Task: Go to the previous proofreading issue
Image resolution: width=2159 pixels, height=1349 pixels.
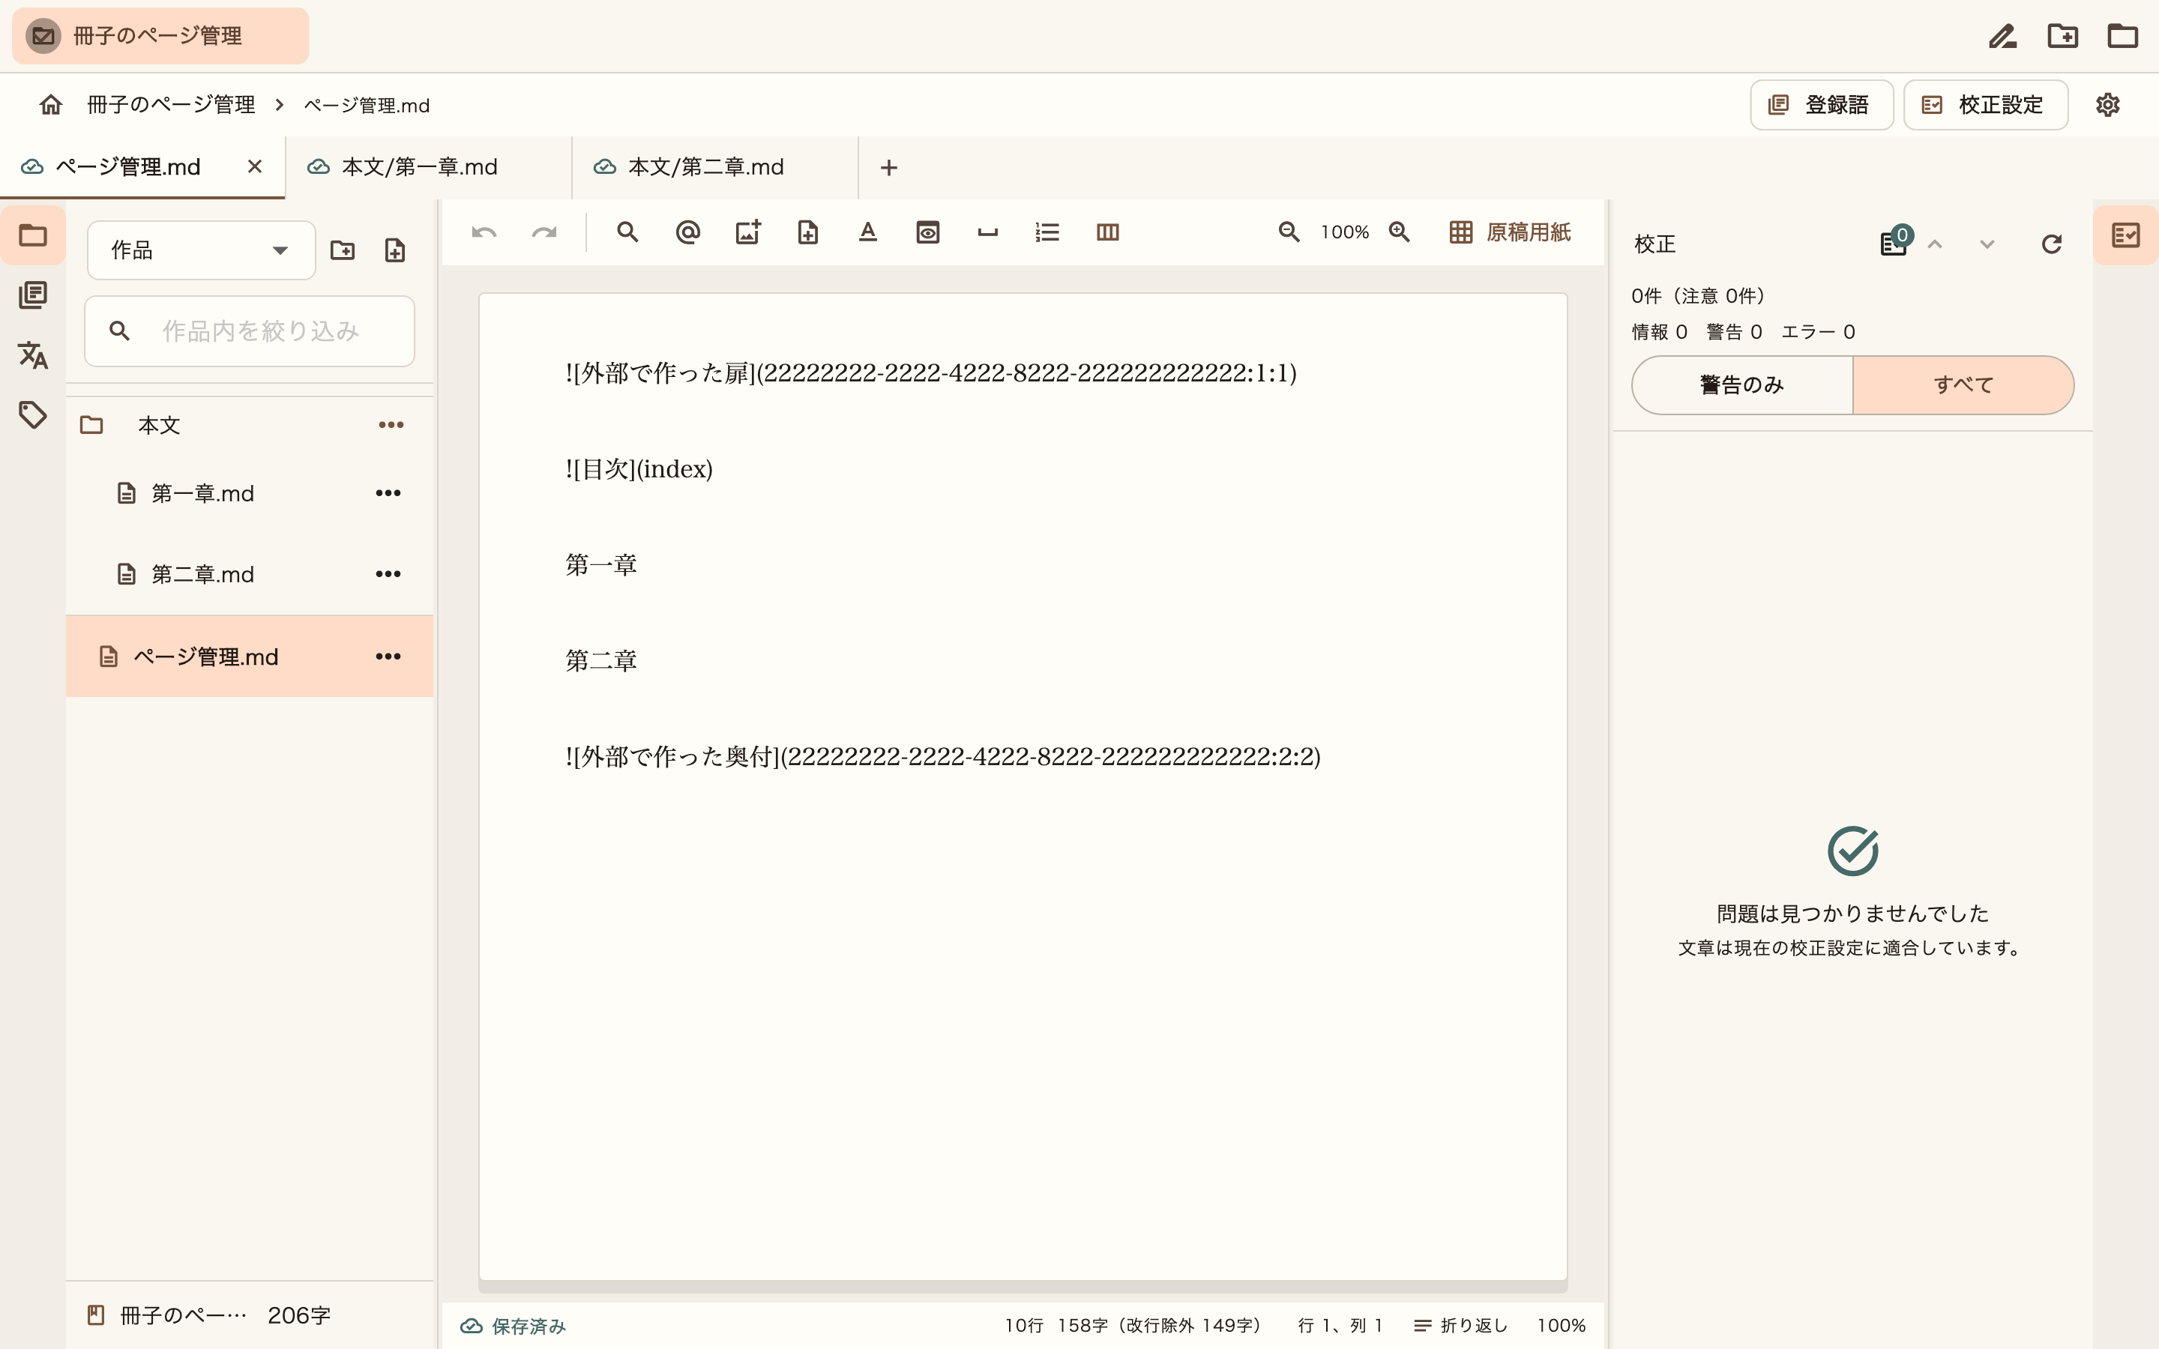Action: [1934, 244]
